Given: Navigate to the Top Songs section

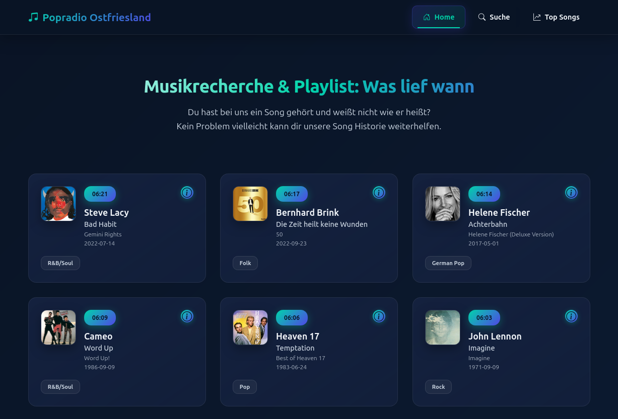Looking at the screenshot, I should pyautogui.click(x=556, y=17).
